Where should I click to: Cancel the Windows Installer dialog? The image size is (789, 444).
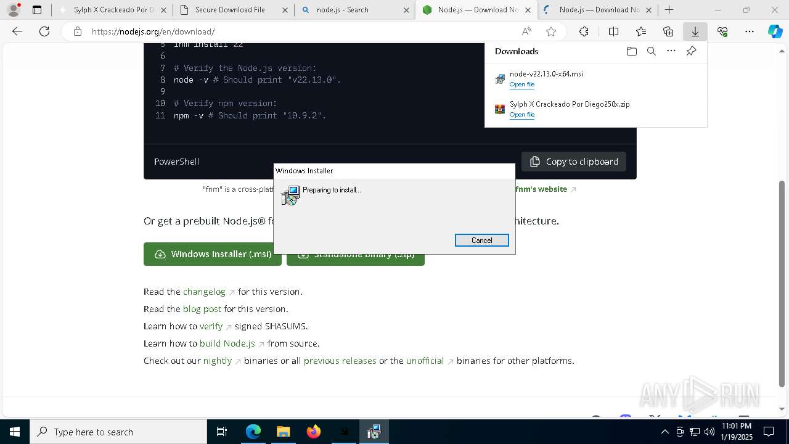pos(482,240)
